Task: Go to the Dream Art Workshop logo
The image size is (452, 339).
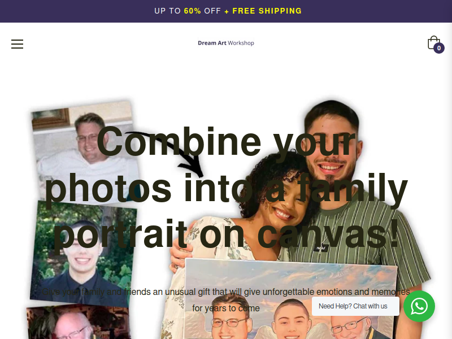Action: tap(225, 43)
